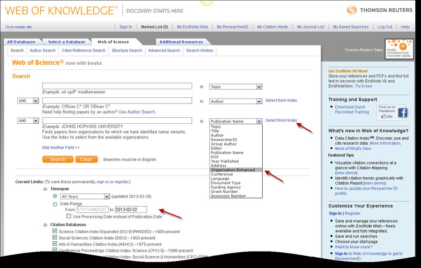This screenshot has width=421, height=268.
Task: Click the Author Search help link in example text
Action: [x=141, y=112]
